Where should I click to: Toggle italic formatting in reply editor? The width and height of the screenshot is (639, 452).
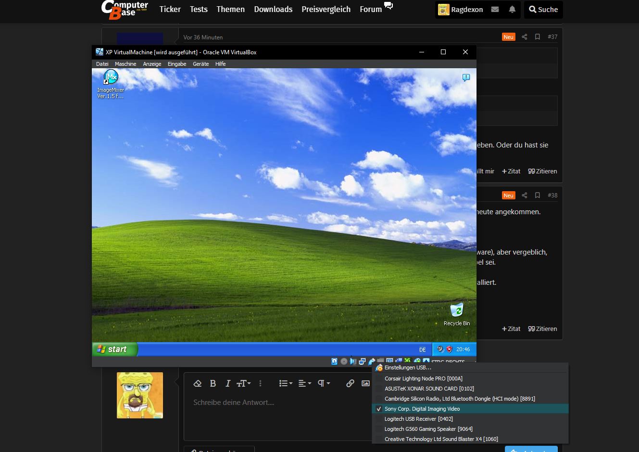[x=228, y=383]
